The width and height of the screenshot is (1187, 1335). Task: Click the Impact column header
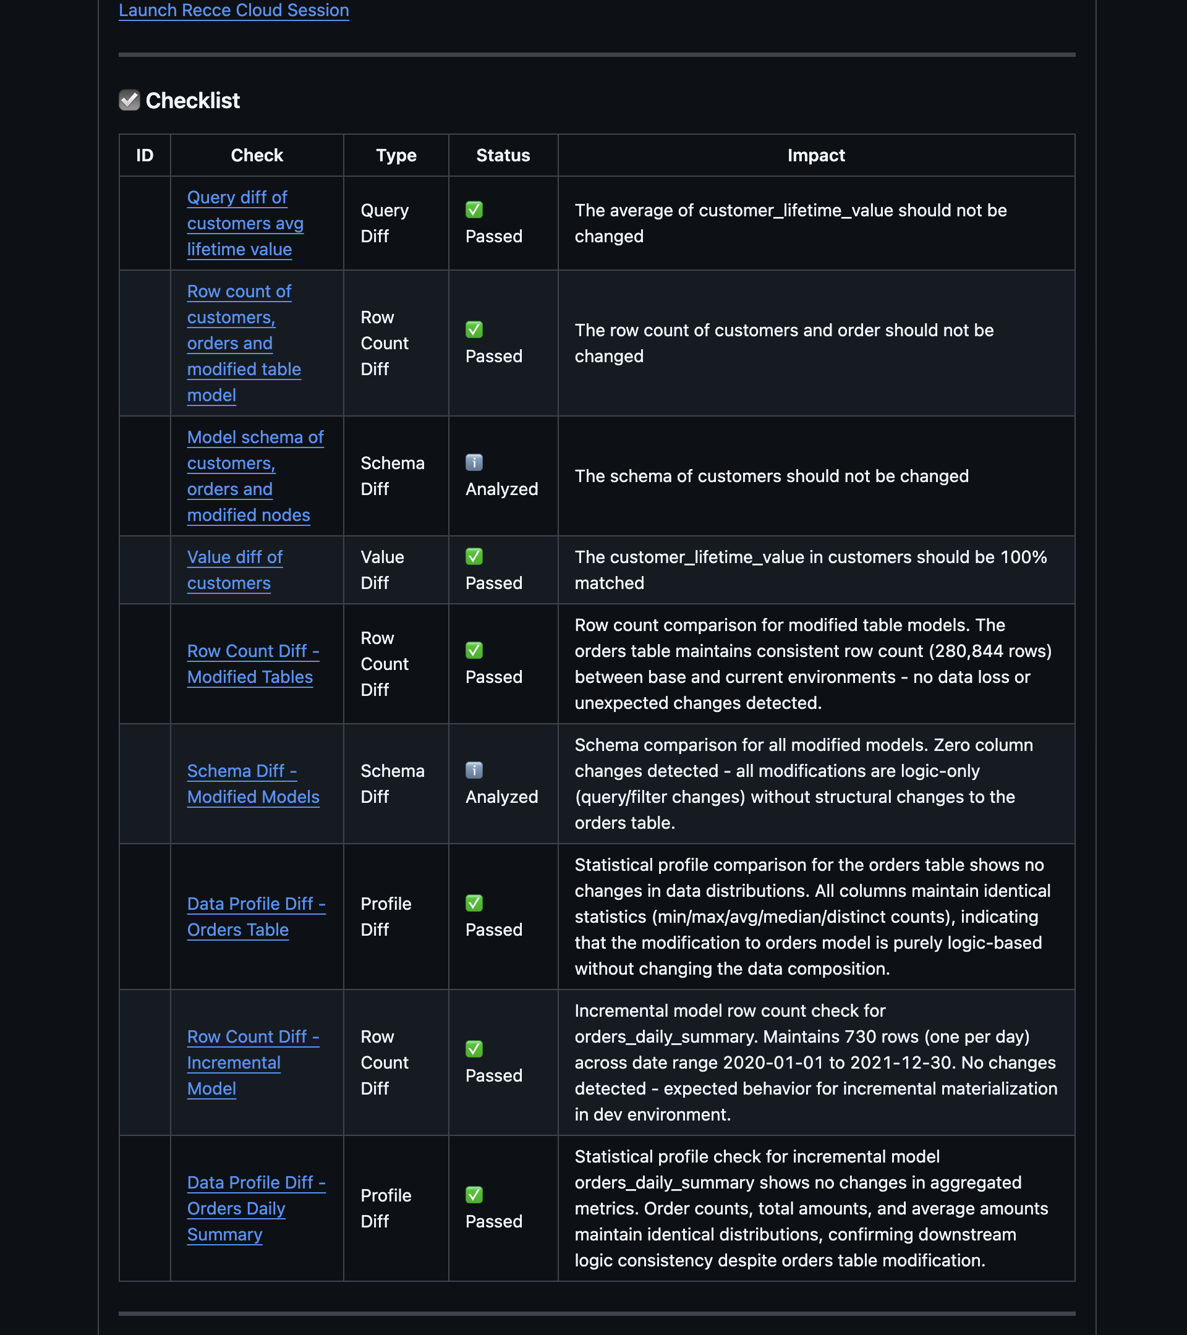click(817, 155)
